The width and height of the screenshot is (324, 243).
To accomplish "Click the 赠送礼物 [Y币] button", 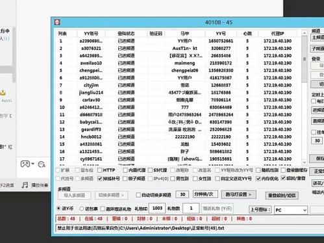I will pyautogui.click(x=217, y=209).
